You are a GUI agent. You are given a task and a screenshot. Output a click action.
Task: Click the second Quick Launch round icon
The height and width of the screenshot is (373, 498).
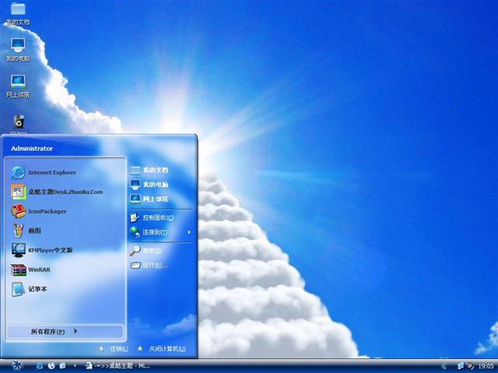tap(51, 366)
